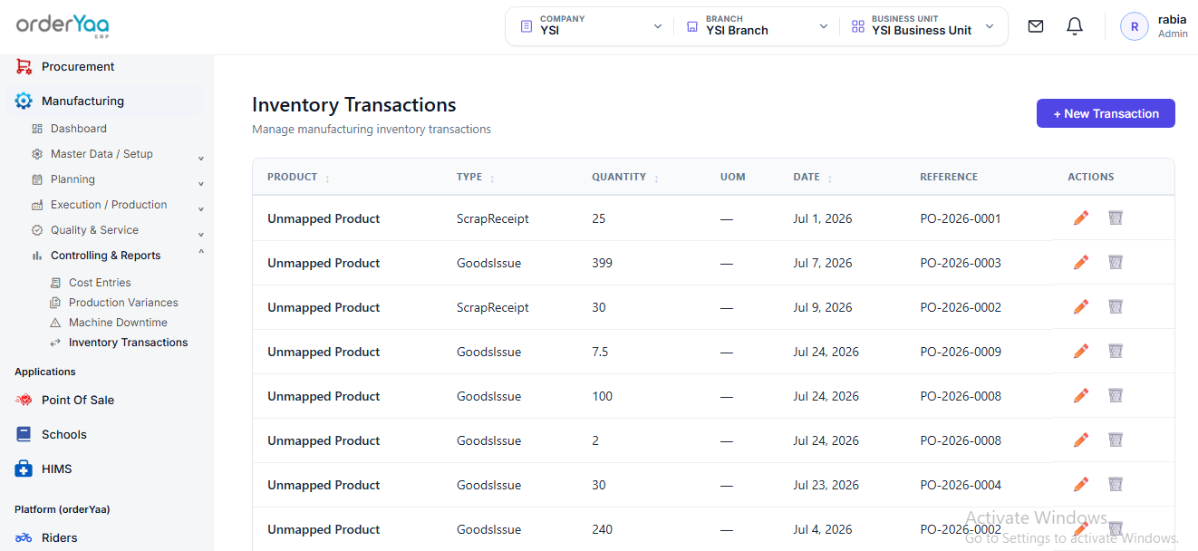Open the Point Of Sale application

[78, 400]
